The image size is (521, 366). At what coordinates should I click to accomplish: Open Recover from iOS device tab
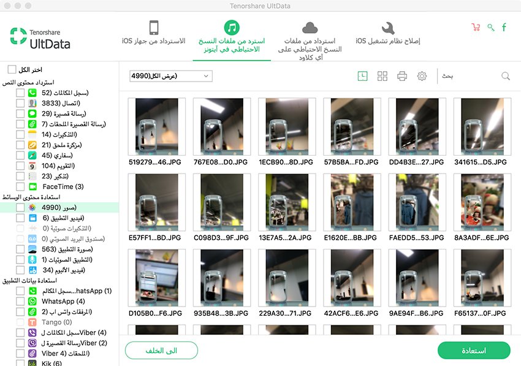point(153,32)
